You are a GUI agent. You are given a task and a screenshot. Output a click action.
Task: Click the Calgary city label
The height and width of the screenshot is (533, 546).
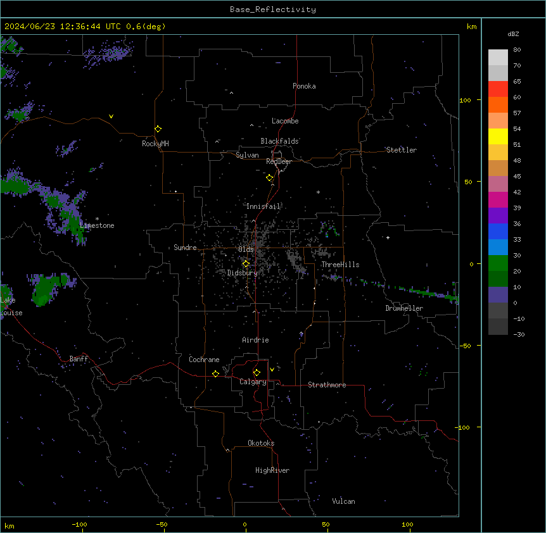point(253,382)
